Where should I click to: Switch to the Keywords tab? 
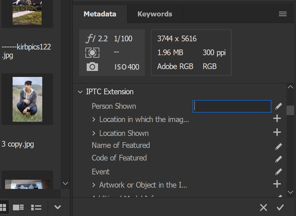(x=154, y=14)
